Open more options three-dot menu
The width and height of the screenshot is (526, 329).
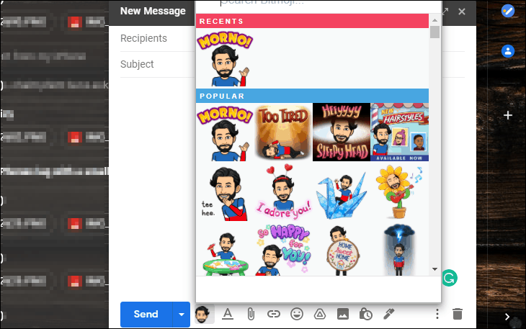pyautogui.click(x=437, y=315)
